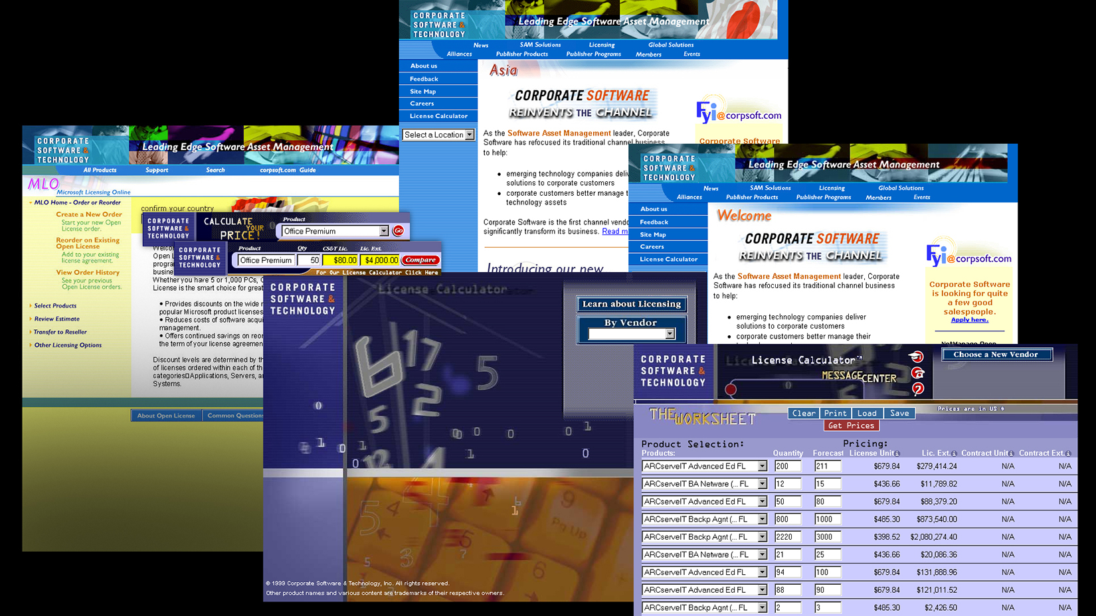Click Choose a New Vendor button
1096x616 pixels.
[996, 354]
